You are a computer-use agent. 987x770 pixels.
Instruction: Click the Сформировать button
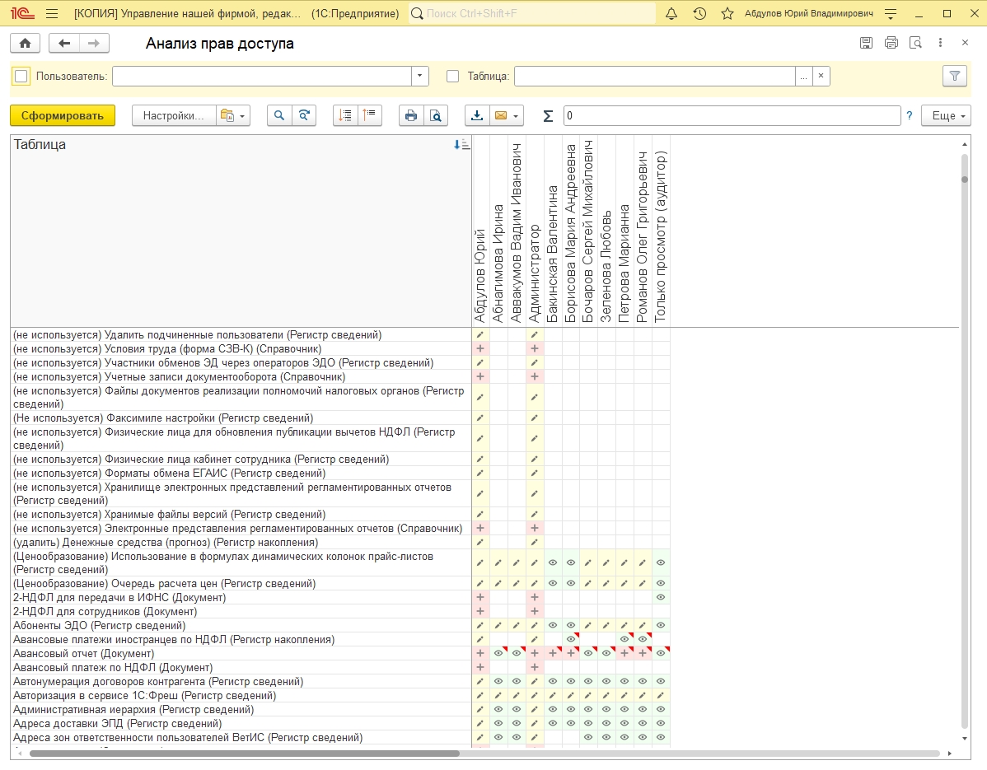pos(63,116)
